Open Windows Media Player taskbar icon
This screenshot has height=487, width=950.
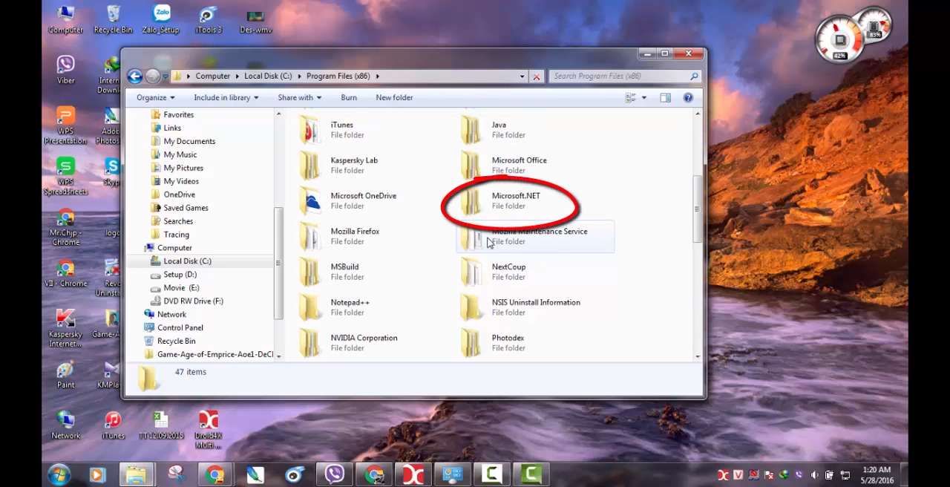point(97,474)
